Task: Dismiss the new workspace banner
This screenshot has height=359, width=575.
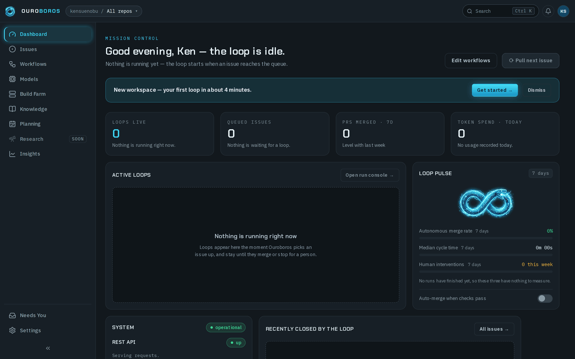Action: pos(536,90)
